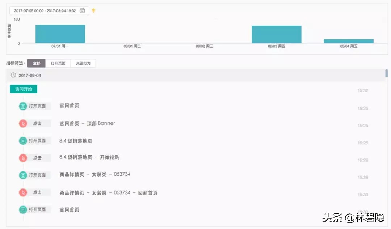Click the green 访问开始 button
Image resolution: width=391 pixels, height=229 pixels.
tap(24, 89)
